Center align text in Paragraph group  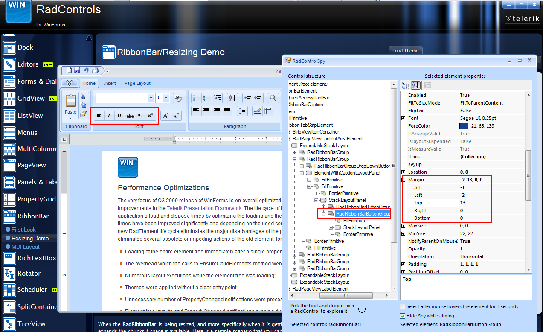click(206, 111)
